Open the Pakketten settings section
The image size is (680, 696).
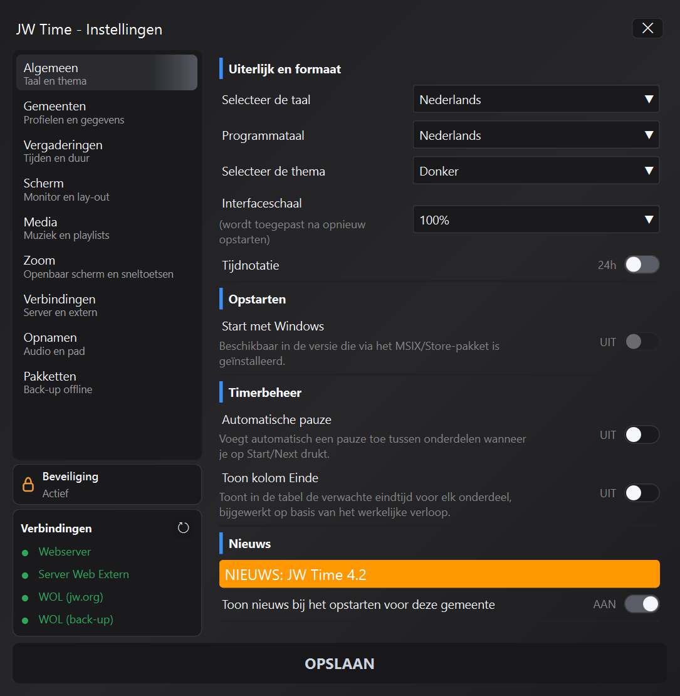(107, 382)
